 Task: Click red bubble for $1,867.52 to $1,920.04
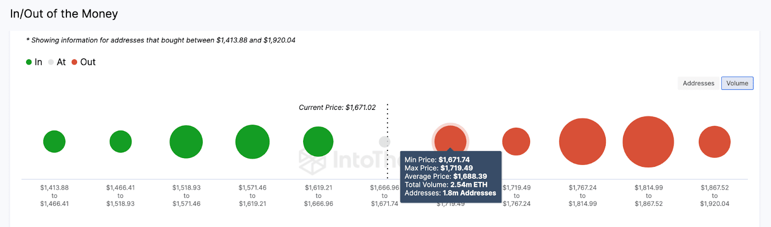[x=714, y=142]
